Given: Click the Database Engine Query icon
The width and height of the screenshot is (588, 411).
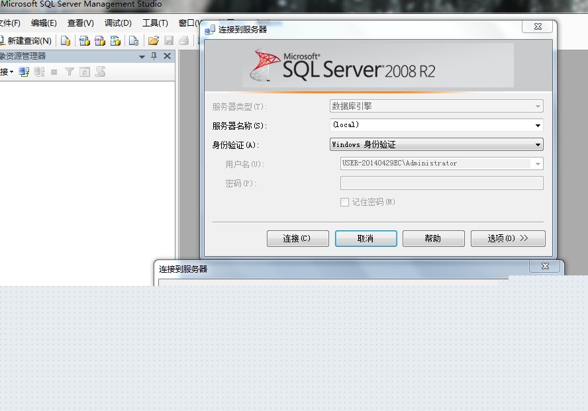Looking at the screenshot, I should click(x=66, y=41).
